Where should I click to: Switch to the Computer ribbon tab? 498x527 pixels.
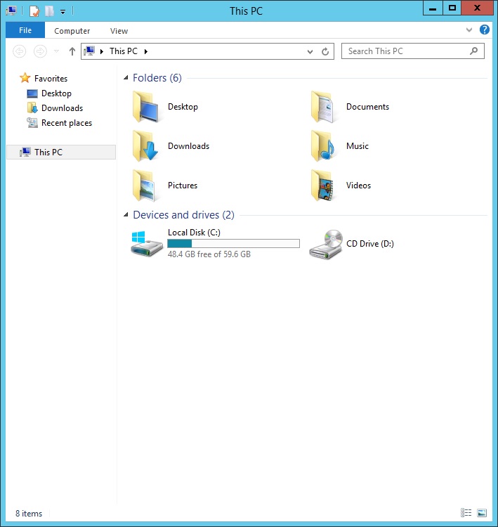pyautogui.click(x=72, y=31)
